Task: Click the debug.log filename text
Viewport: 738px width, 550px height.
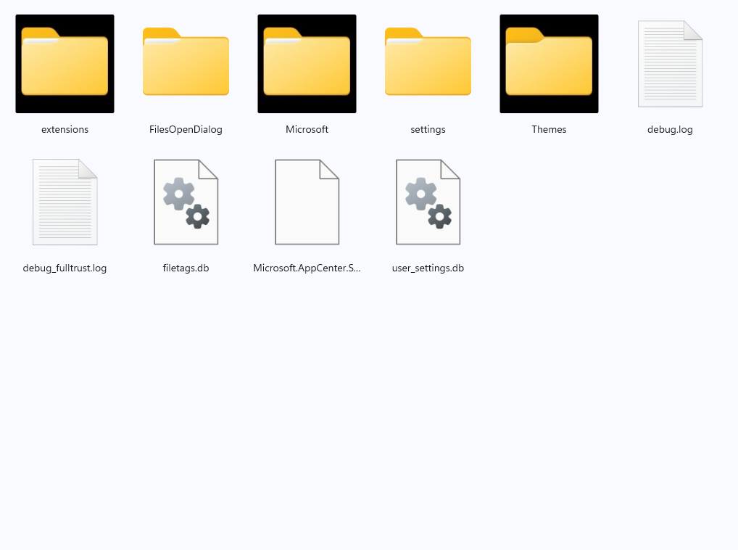Action: pos(670,129)
